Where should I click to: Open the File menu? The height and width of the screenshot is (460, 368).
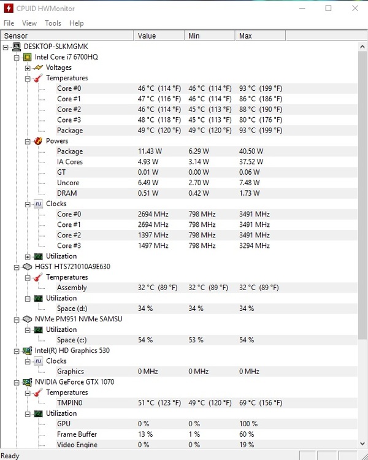click(9, 23)
